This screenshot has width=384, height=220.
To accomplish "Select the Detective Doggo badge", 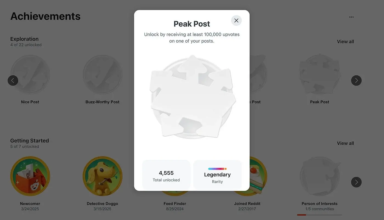I will click(x=102, y=176).
